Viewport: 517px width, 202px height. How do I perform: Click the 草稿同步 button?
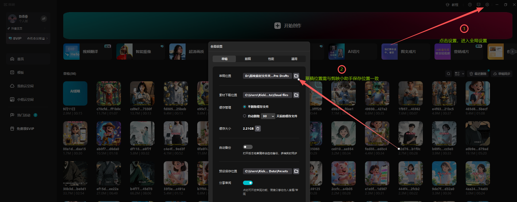(x=501, y=74)
